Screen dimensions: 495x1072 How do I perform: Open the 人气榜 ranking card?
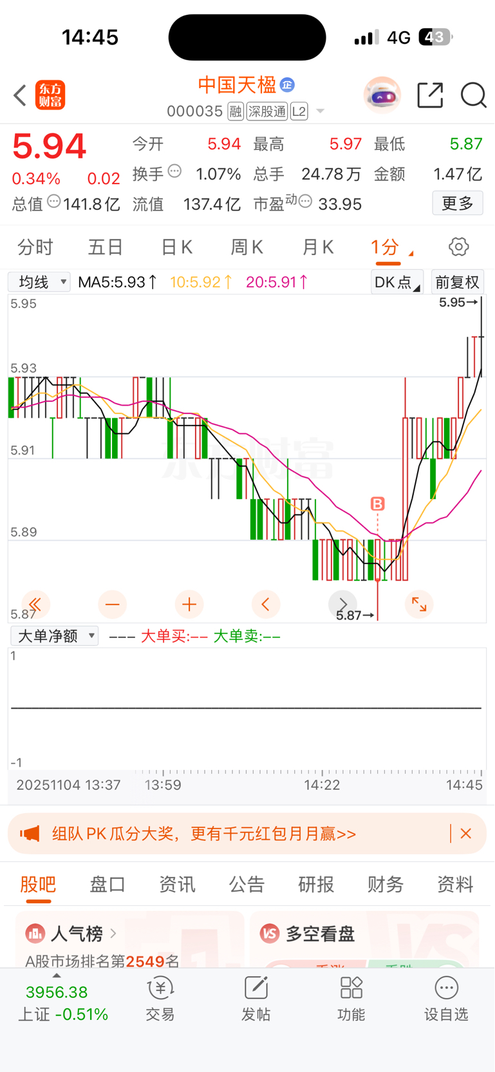(x=129, y=939)
